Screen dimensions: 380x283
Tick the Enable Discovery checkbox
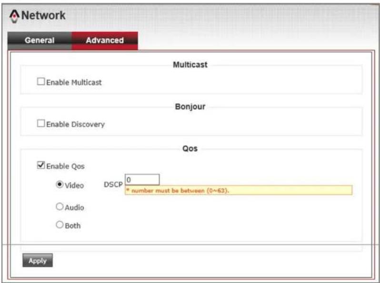[x=41, y=124]
